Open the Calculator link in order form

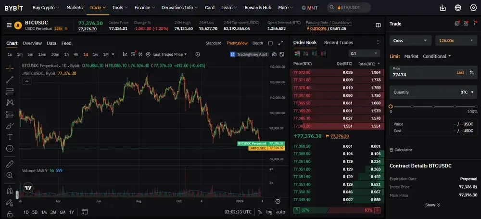pyautogui.click(x=401, y=150)
